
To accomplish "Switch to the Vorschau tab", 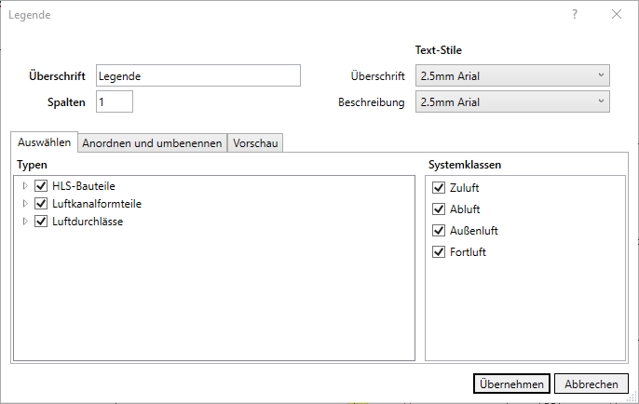I will coord(255,143).
